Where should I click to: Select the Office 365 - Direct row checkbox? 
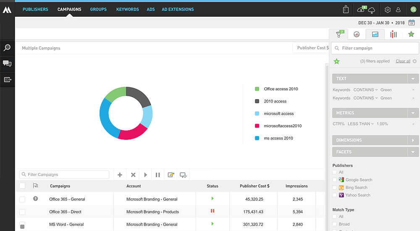click(22, 212)
